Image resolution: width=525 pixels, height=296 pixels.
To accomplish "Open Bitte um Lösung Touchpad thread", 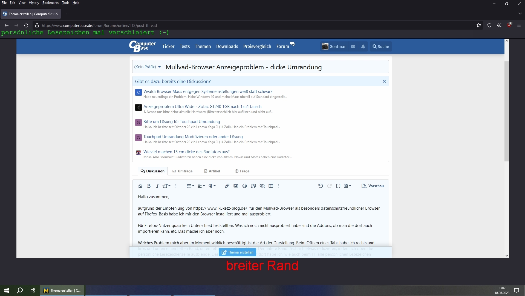I will pos(181,122).
